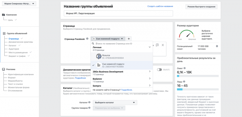This screenshot has width=242, height=117.
Task: Click the Кампания section icon in sidebar
Action: pos(3,15)
